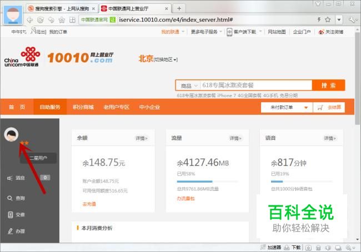
Task: Select 自助服务 nav item
Action: click(50, 107)
